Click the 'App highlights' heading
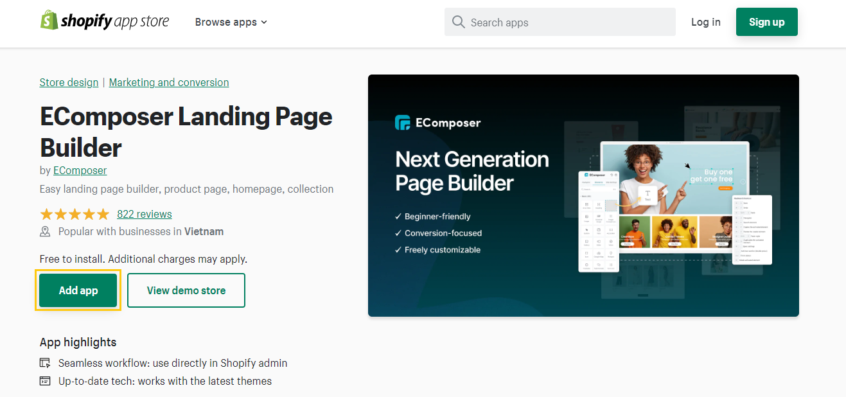The image size is (846, 397). pyautogui.click(x=78, y=342)
